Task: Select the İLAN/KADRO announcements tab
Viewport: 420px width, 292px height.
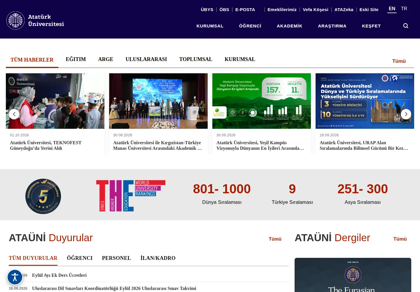Action: coord(158,258)
